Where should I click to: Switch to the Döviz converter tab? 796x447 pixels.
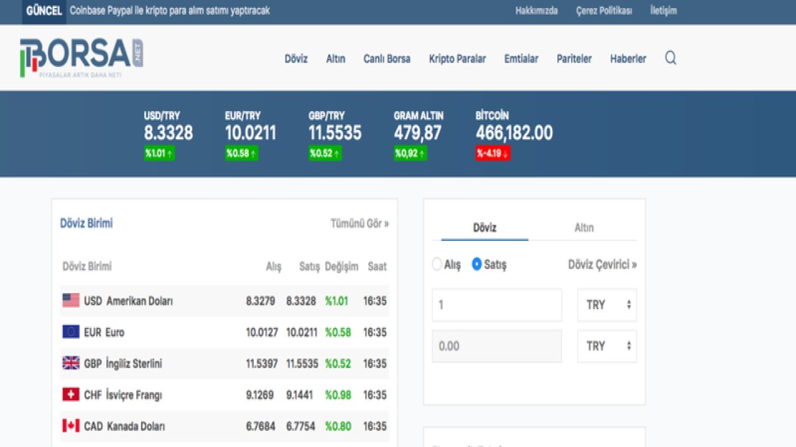pos(484,228)
